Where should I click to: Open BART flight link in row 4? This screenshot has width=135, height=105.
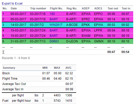(x=54, y=30)
